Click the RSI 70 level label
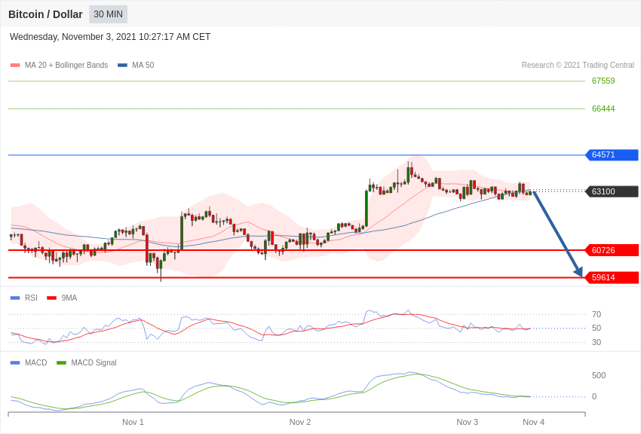The image size is (641, 434). pos(597,314)
